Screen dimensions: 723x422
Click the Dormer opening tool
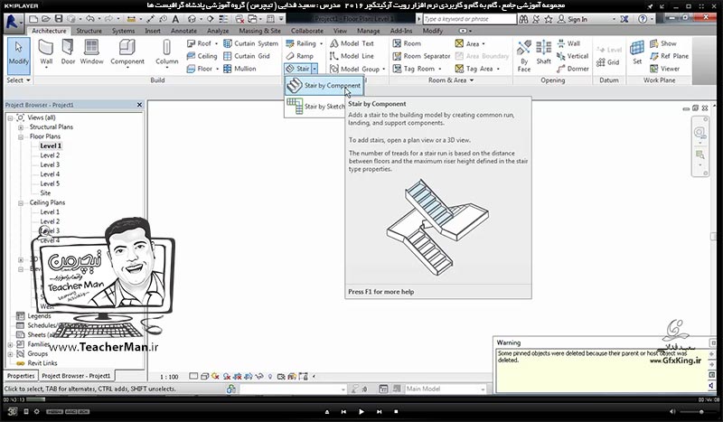tap(573, 69)
